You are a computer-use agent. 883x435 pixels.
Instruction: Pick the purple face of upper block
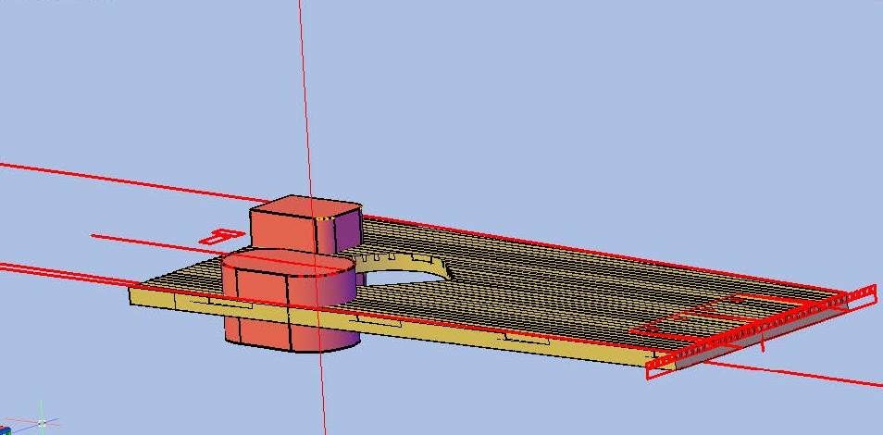[346, 231]
